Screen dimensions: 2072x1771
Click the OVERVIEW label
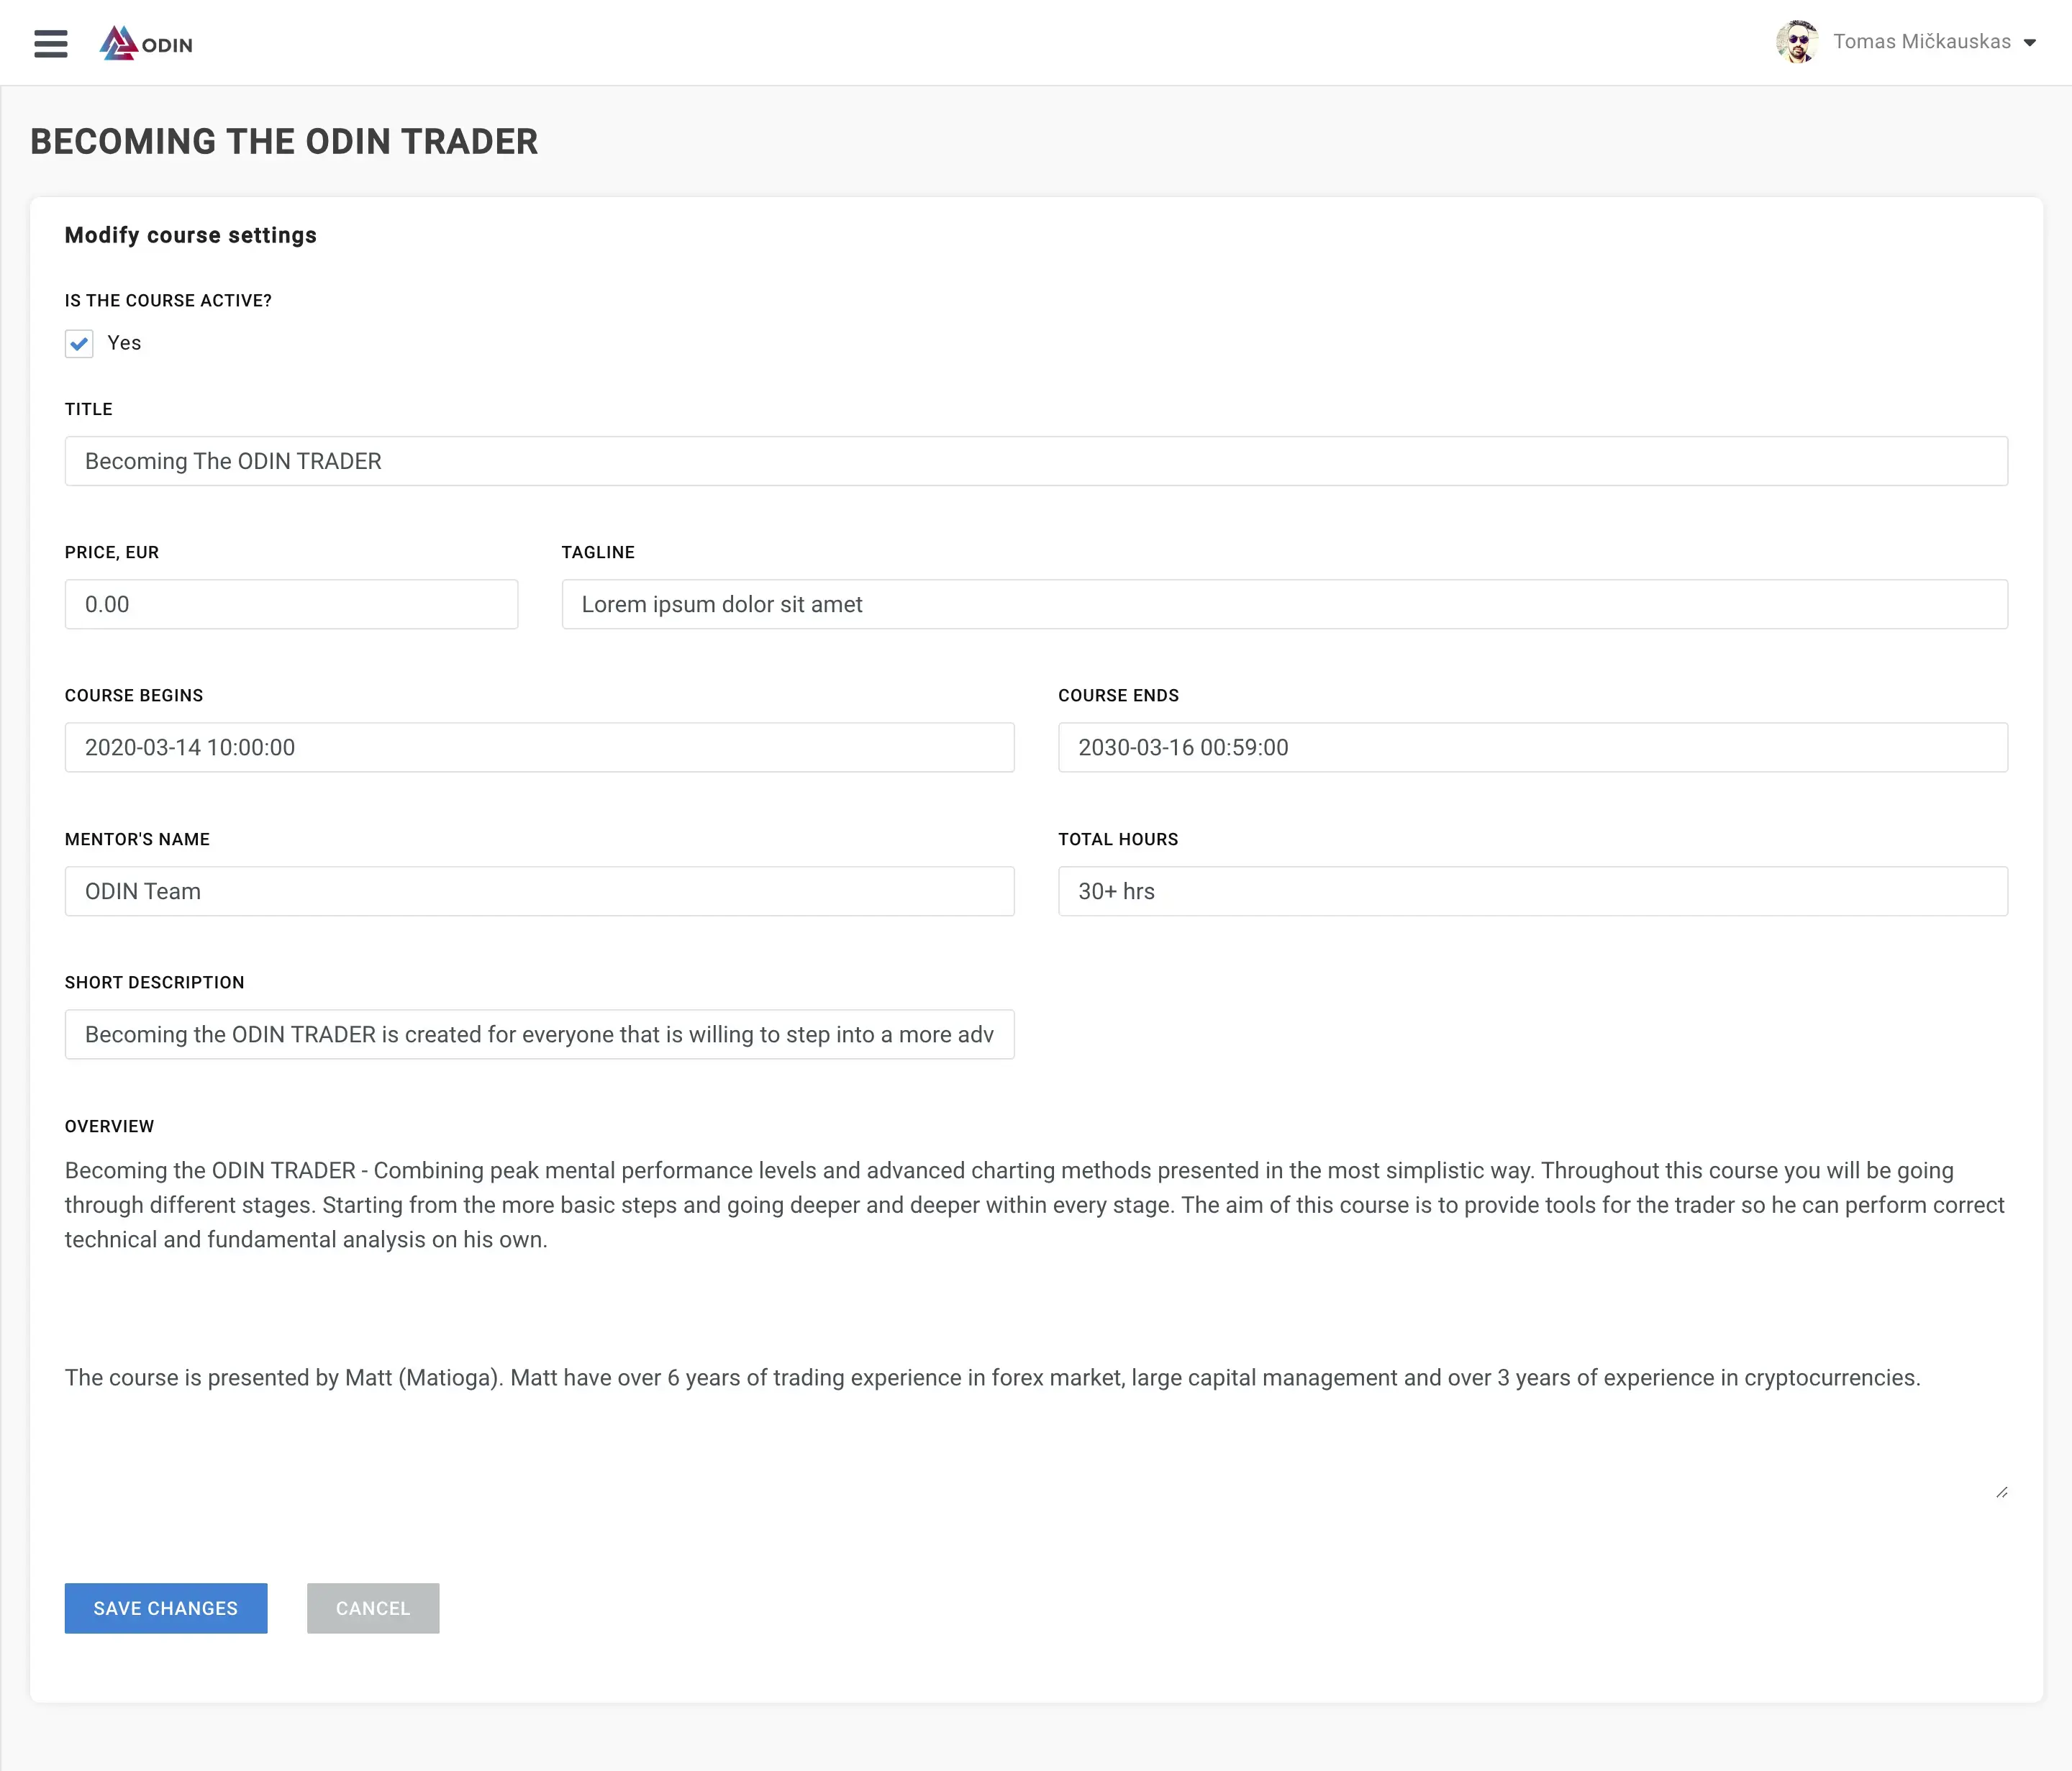109,1126
